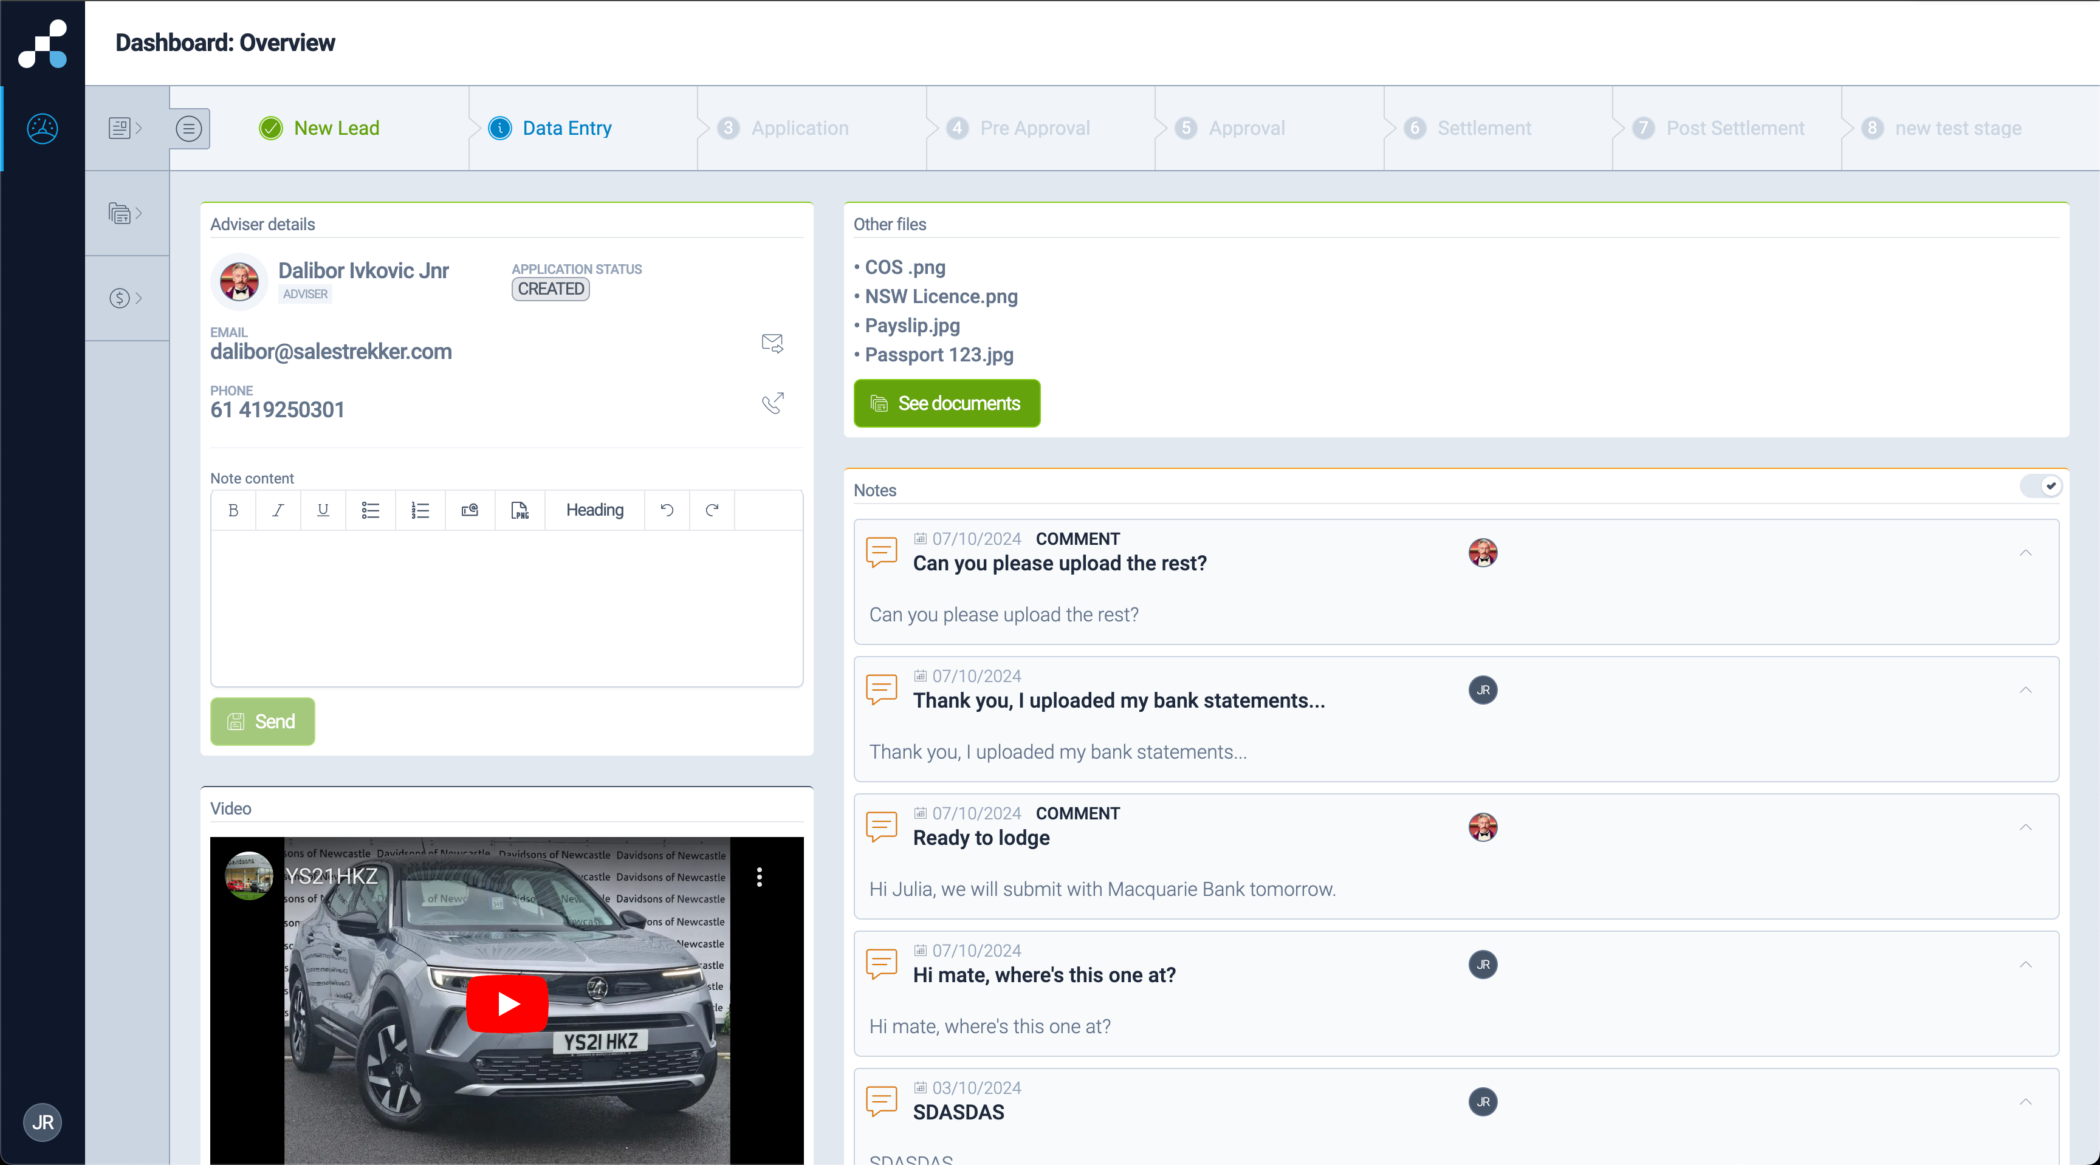Collapse the SDASDAS note
The height and width of the screenshot is (1165, 2100).
(2026, 1102)
